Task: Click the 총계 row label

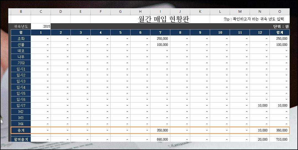Action: point(21,130)
